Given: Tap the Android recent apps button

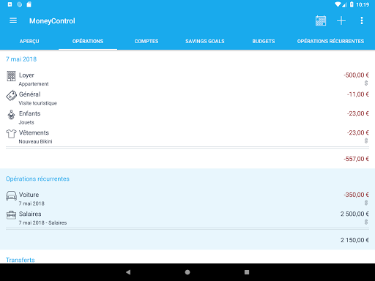Looking at the screenshot, I should 247,272.
